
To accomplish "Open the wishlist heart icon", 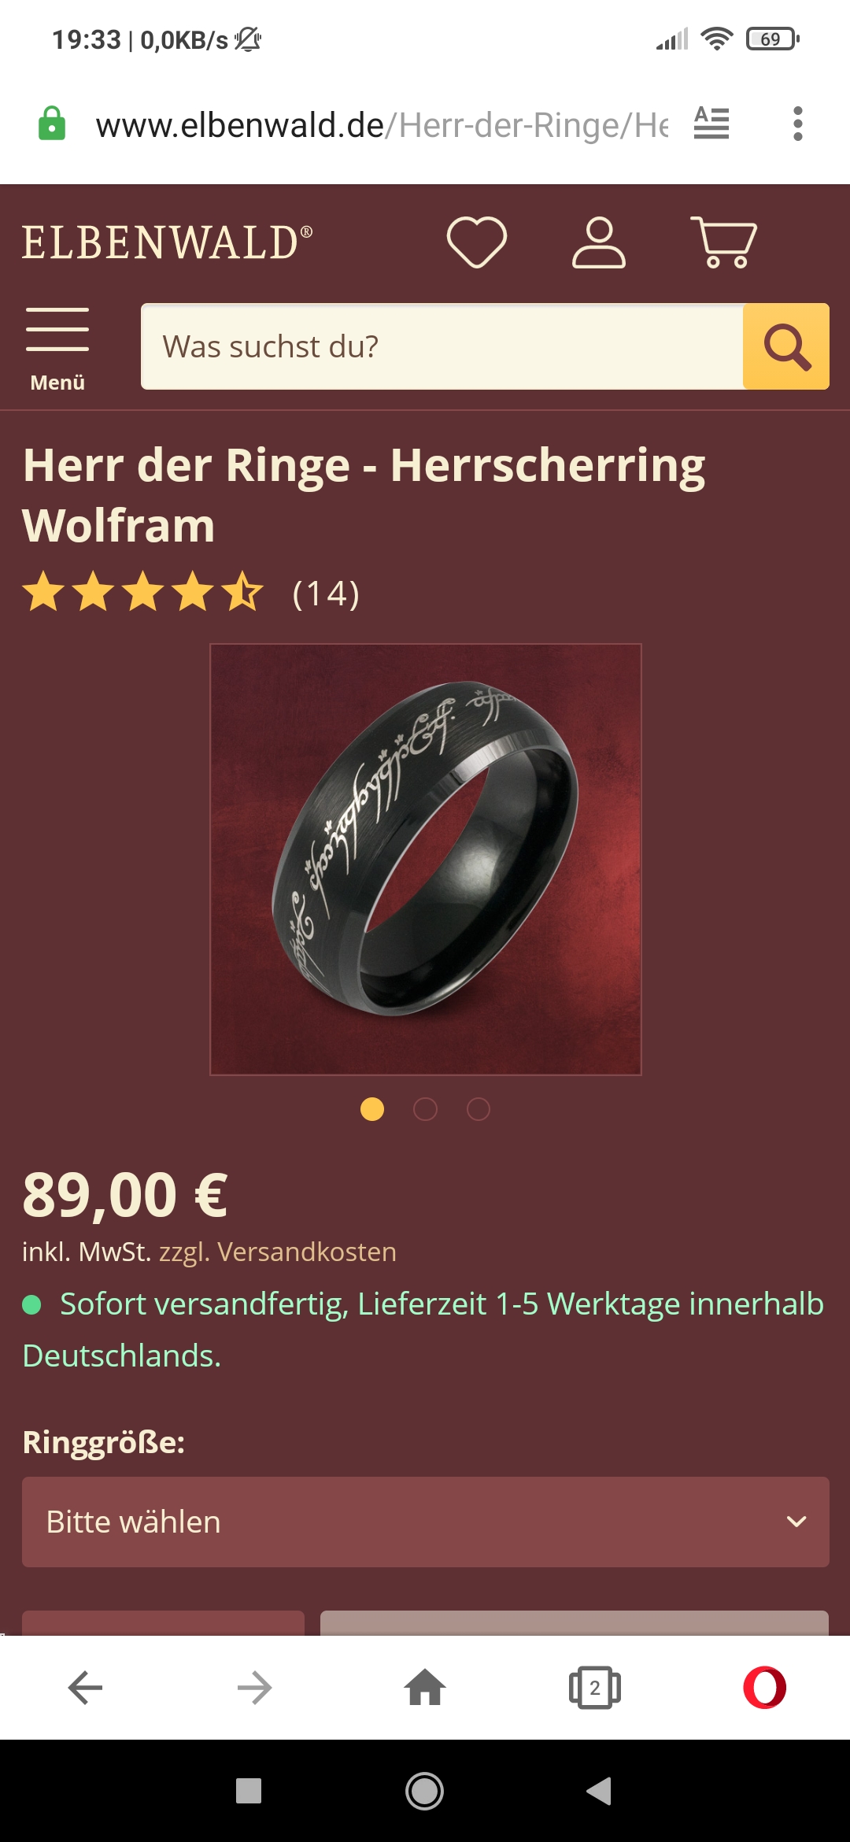I will (x=477, y=242).
